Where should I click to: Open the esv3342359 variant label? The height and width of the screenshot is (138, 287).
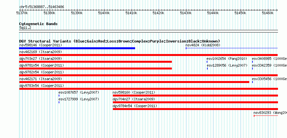click(270, 65)
